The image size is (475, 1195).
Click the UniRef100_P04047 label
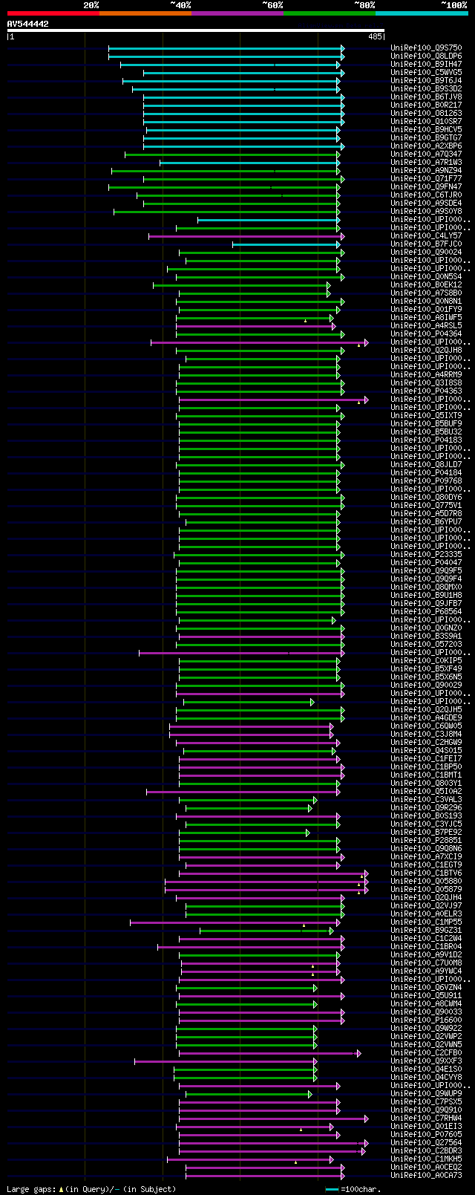(426, 563)
